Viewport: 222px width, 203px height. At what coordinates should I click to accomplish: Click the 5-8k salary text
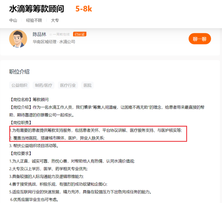pyautogui.click(x=84, y=9)
